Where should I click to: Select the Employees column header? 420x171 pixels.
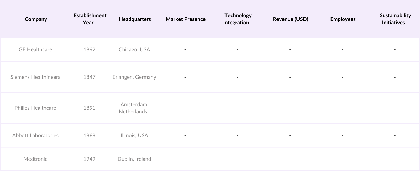(343, 19)
